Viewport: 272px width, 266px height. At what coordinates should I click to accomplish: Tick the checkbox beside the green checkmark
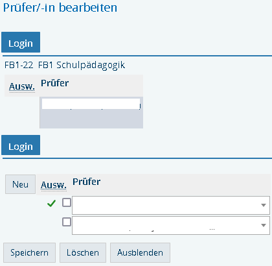click(x=67, y=202)
